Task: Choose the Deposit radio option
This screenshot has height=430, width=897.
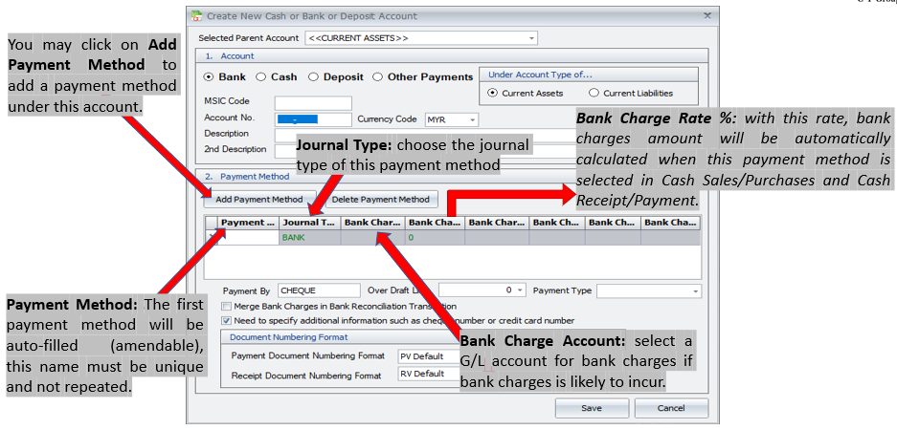Action: pyautogui.click(x=313, y=76)
